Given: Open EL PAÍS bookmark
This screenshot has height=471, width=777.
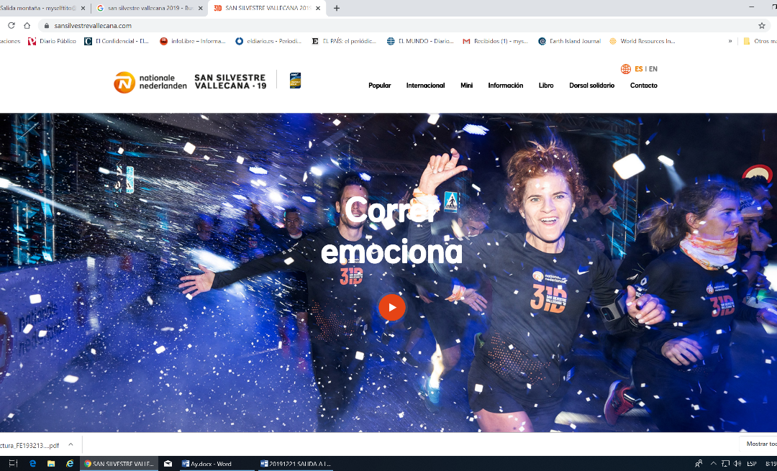Looking at the screenshot, I should 343,41.
